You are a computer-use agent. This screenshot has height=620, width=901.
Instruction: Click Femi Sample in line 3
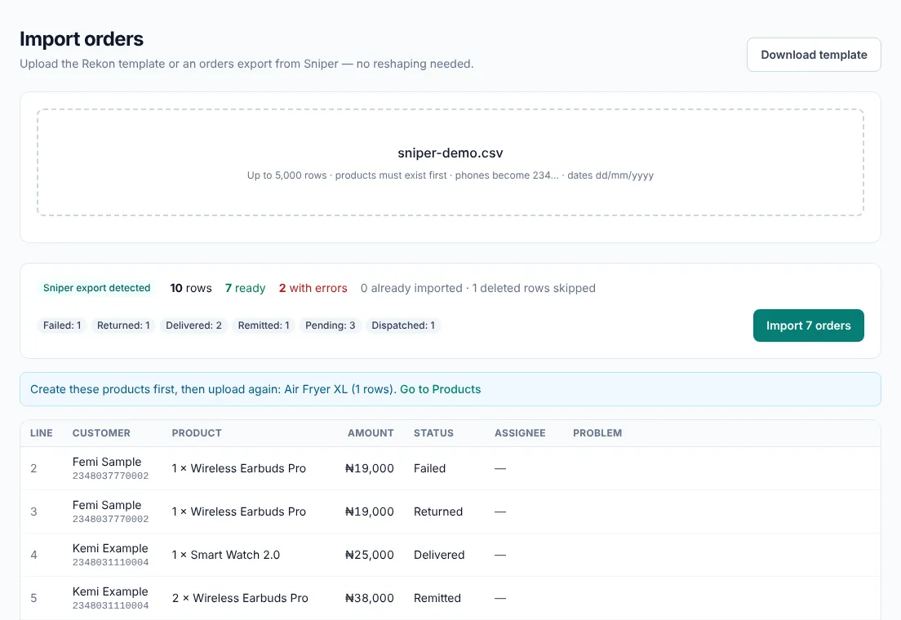point(107,504)
